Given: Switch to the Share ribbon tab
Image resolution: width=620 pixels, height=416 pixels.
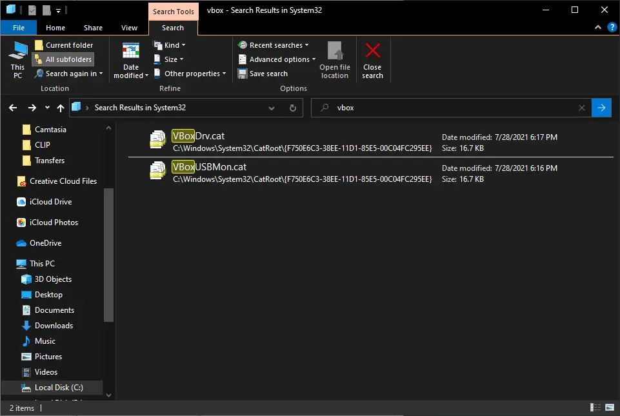Looking at the screenshot, I should [94, 28].
